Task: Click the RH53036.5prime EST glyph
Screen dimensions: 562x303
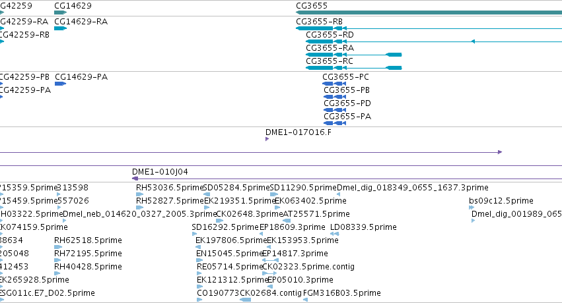Action: (x=140, y=194)
